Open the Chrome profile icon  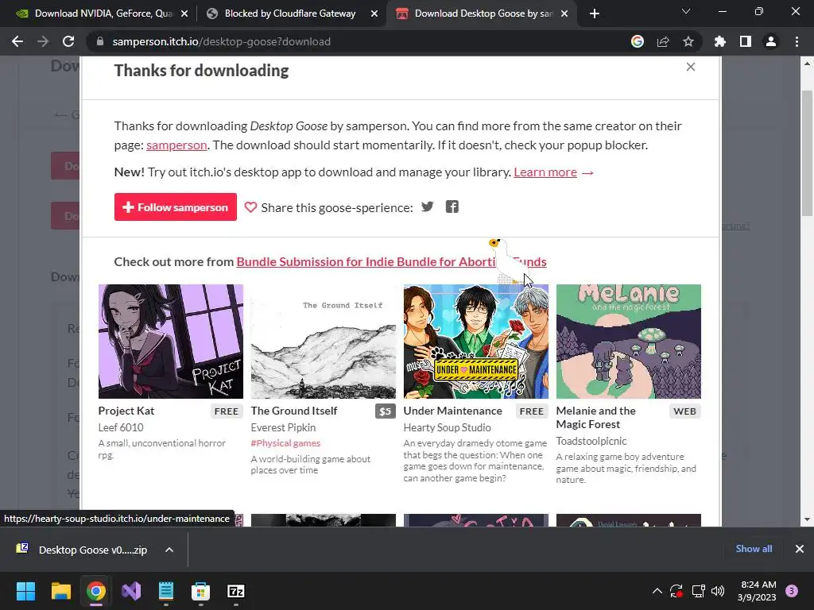coord(771,41)
